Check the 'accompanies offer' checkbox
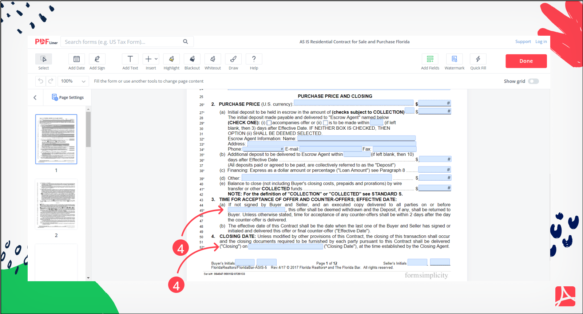The width and height of the screenshot is (583, 314). tap(269, 123)
